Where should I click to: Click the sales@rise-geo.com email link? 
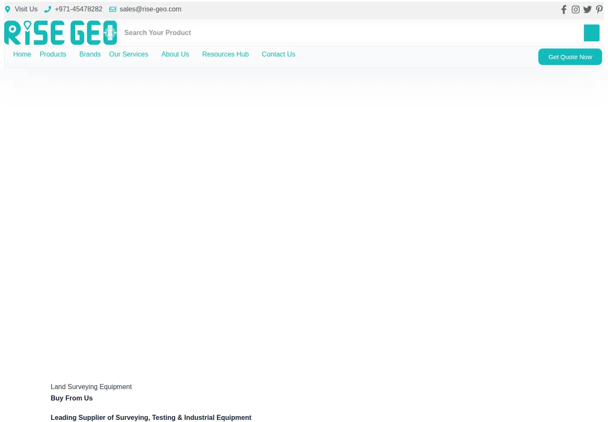[x=150, y=9]
